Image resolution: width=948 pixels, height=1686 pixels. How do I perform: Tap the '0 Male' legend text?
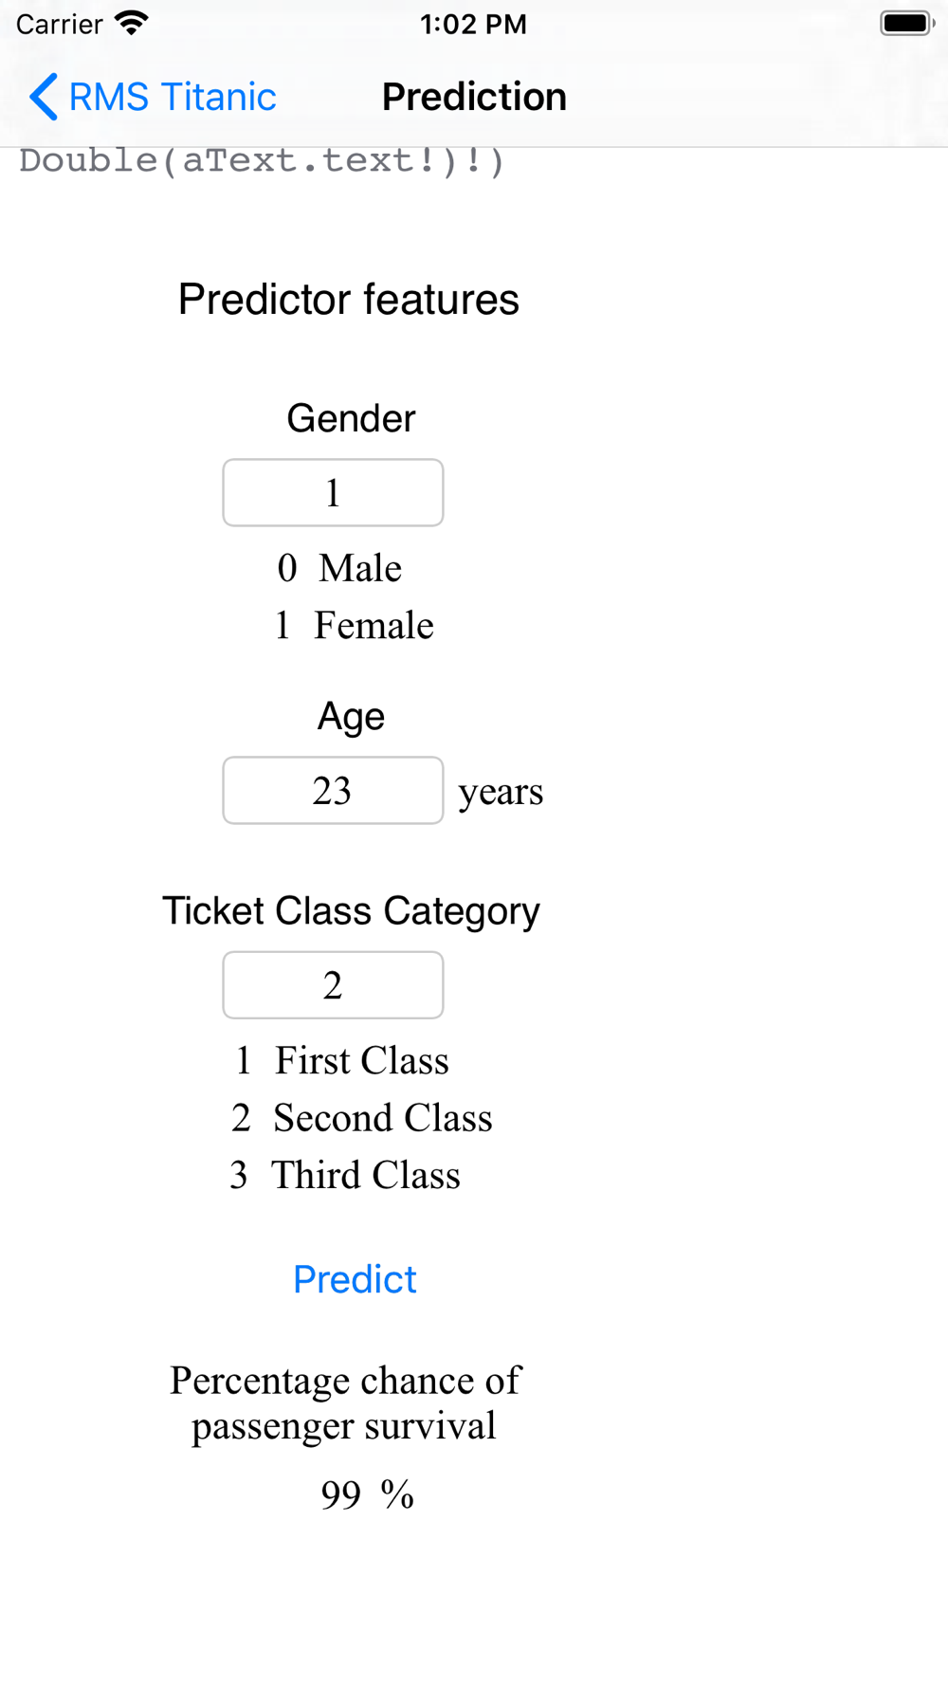coord(339,568)
